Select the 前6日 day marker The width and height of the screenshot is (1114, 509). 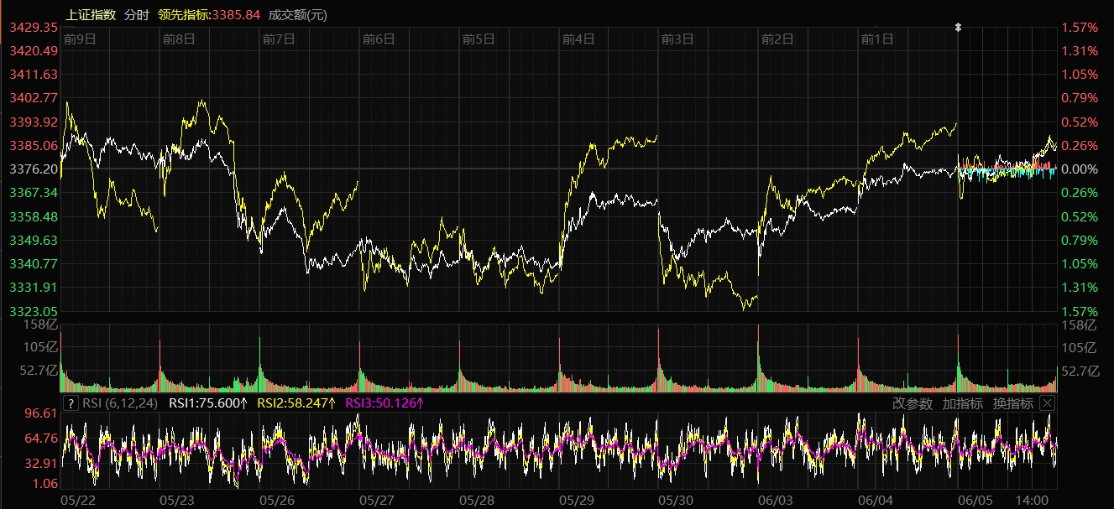coord(379,39)
